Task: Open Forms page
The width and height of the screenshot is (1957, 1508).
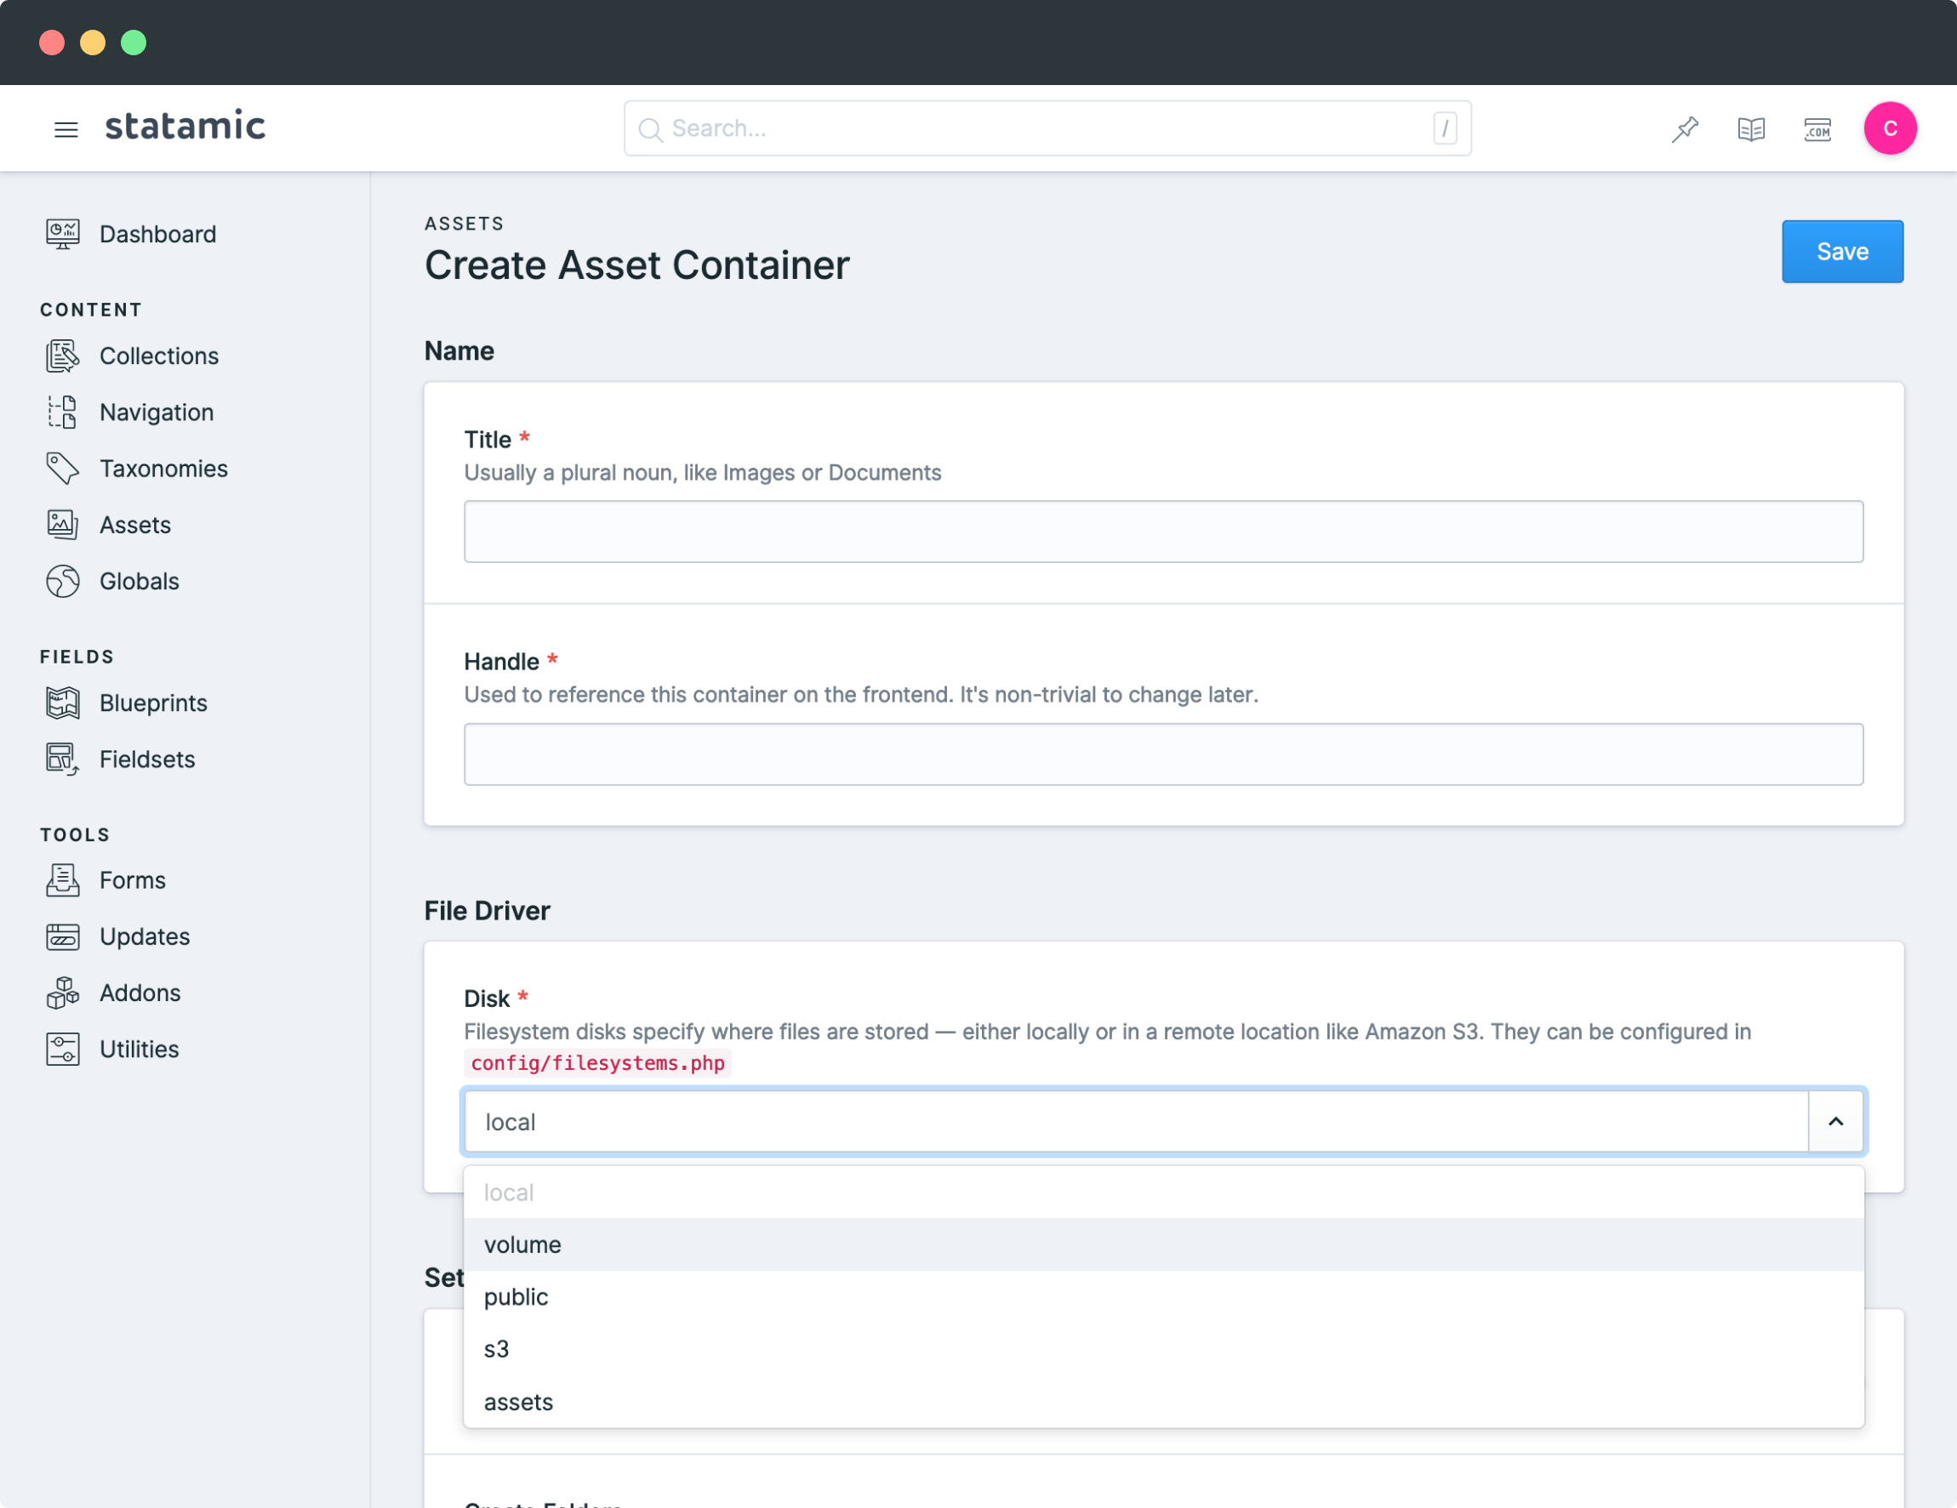Action: [x=133, y=880]
